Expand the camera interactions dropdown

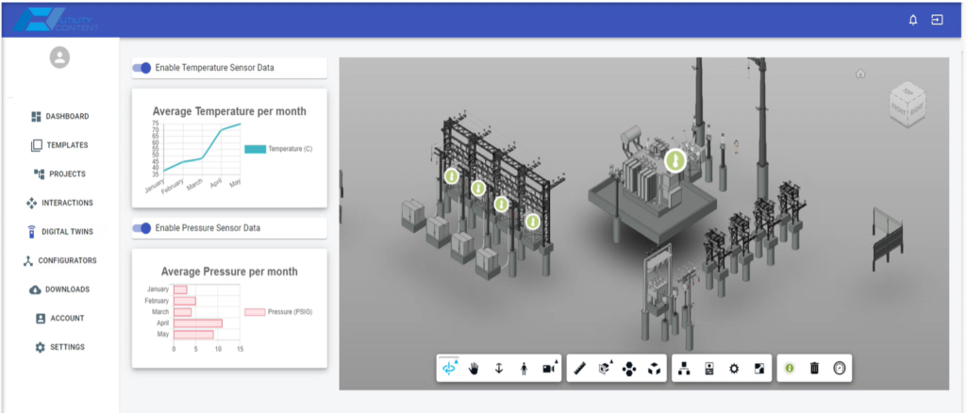(x=549, y=369)
